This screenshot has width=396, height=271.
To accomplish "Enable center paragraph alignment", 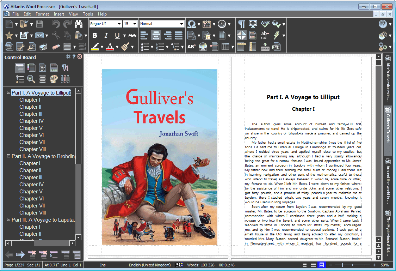I will [156, 35].
